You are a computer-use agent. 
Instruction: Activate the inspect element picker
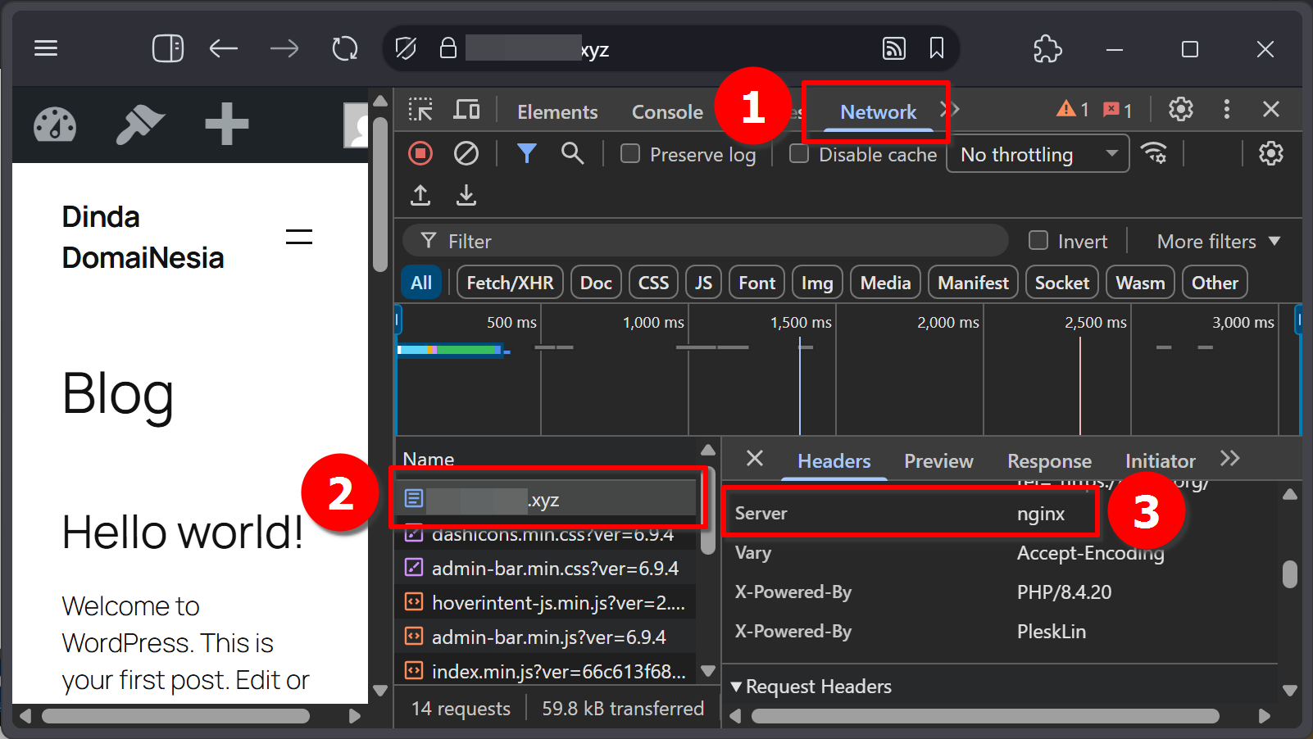(420, 110)
